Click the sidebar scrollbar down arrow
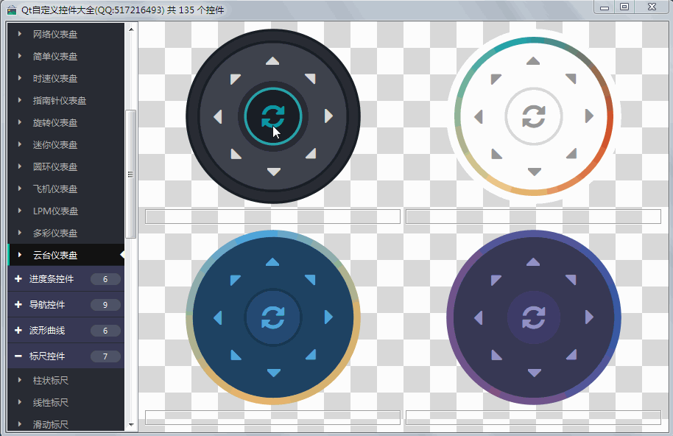 [131, 425]
